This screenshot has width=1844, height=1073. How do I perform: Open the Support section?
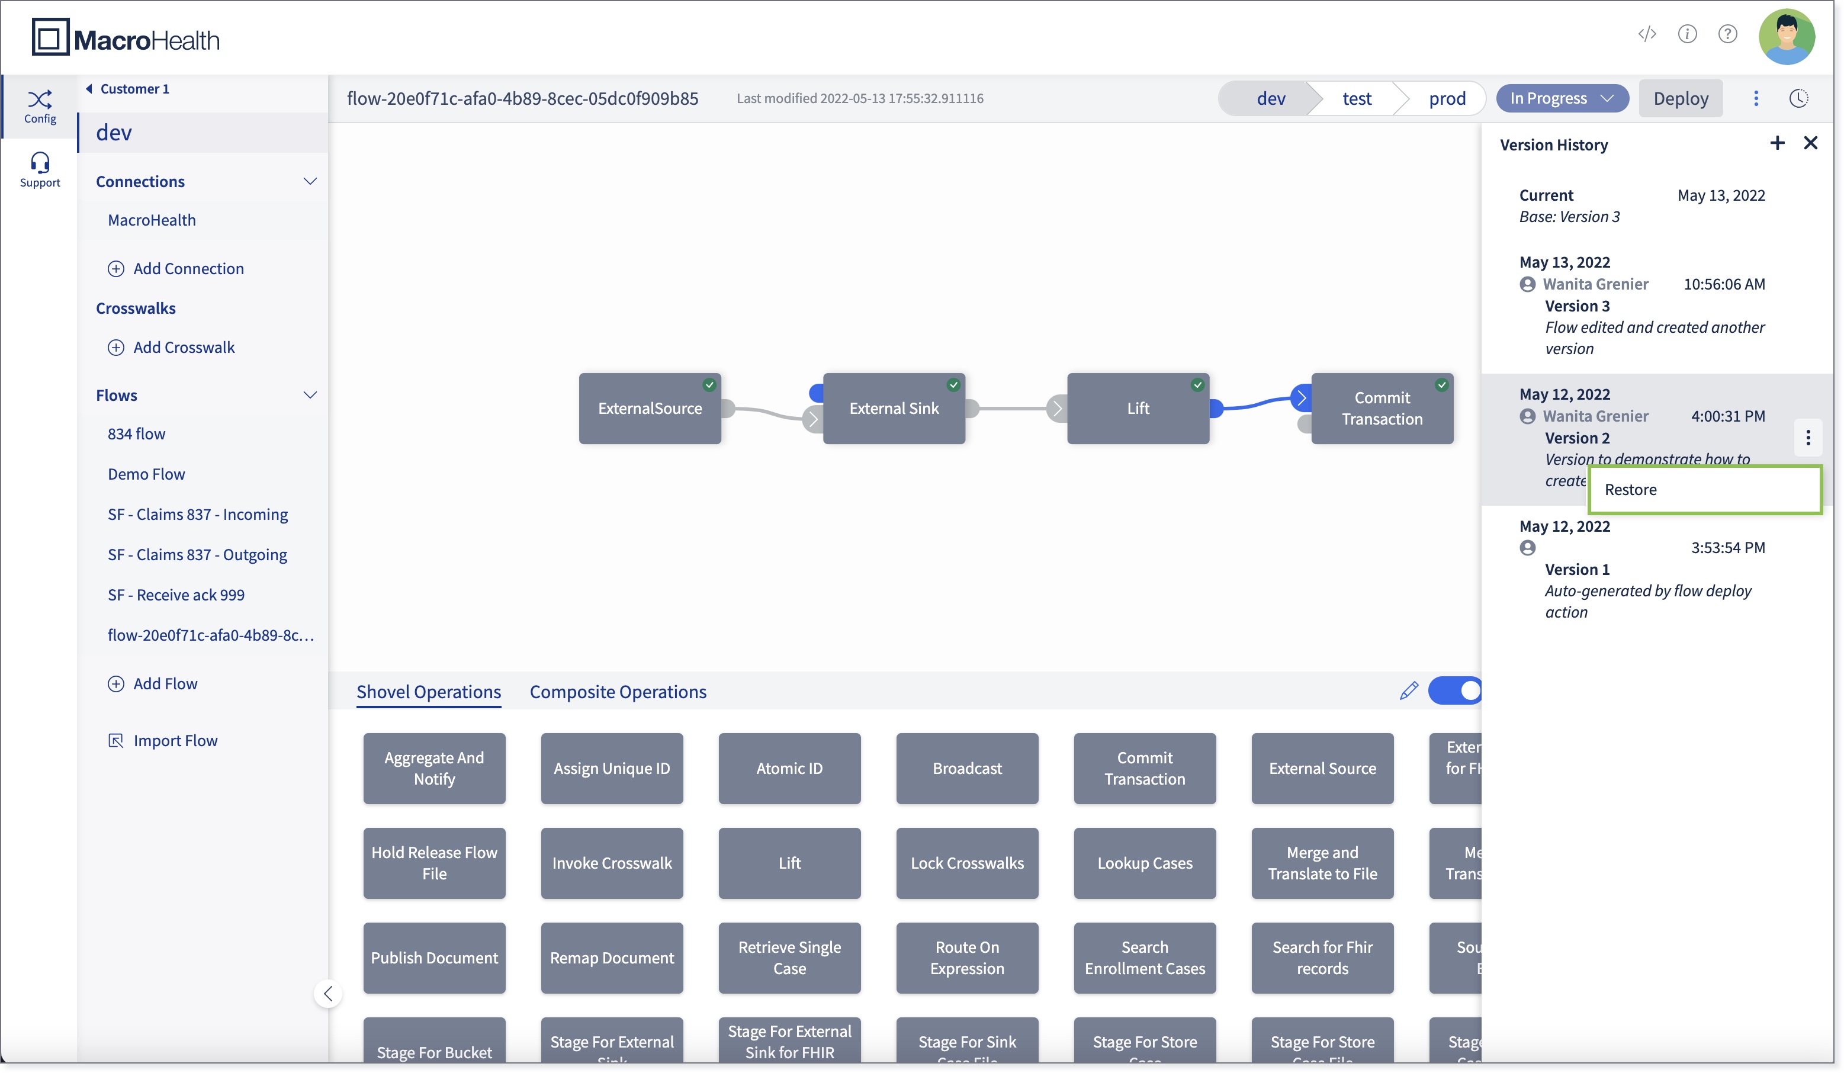[x=40, y=170]
